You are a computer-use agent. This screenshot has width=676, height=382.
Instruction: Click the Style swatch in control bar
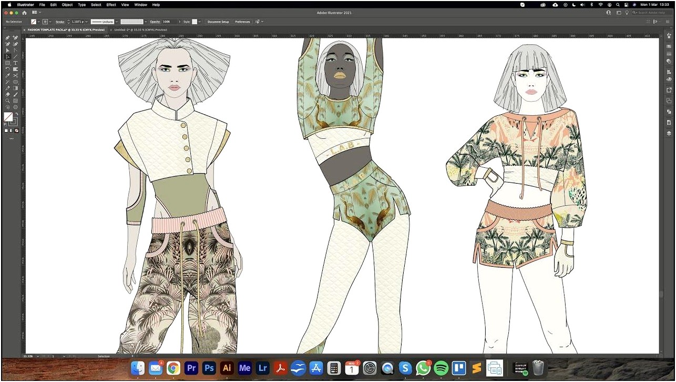click(194, 22)
